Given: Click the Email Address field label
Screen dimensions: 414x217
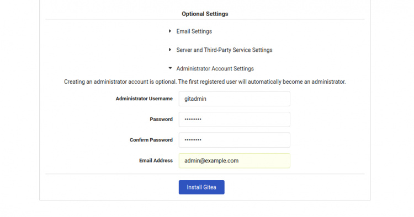Looking at the screenshot, I should point(156,160).
